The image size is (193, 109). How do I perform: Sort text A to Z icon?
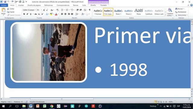click(x=85, y=10)
